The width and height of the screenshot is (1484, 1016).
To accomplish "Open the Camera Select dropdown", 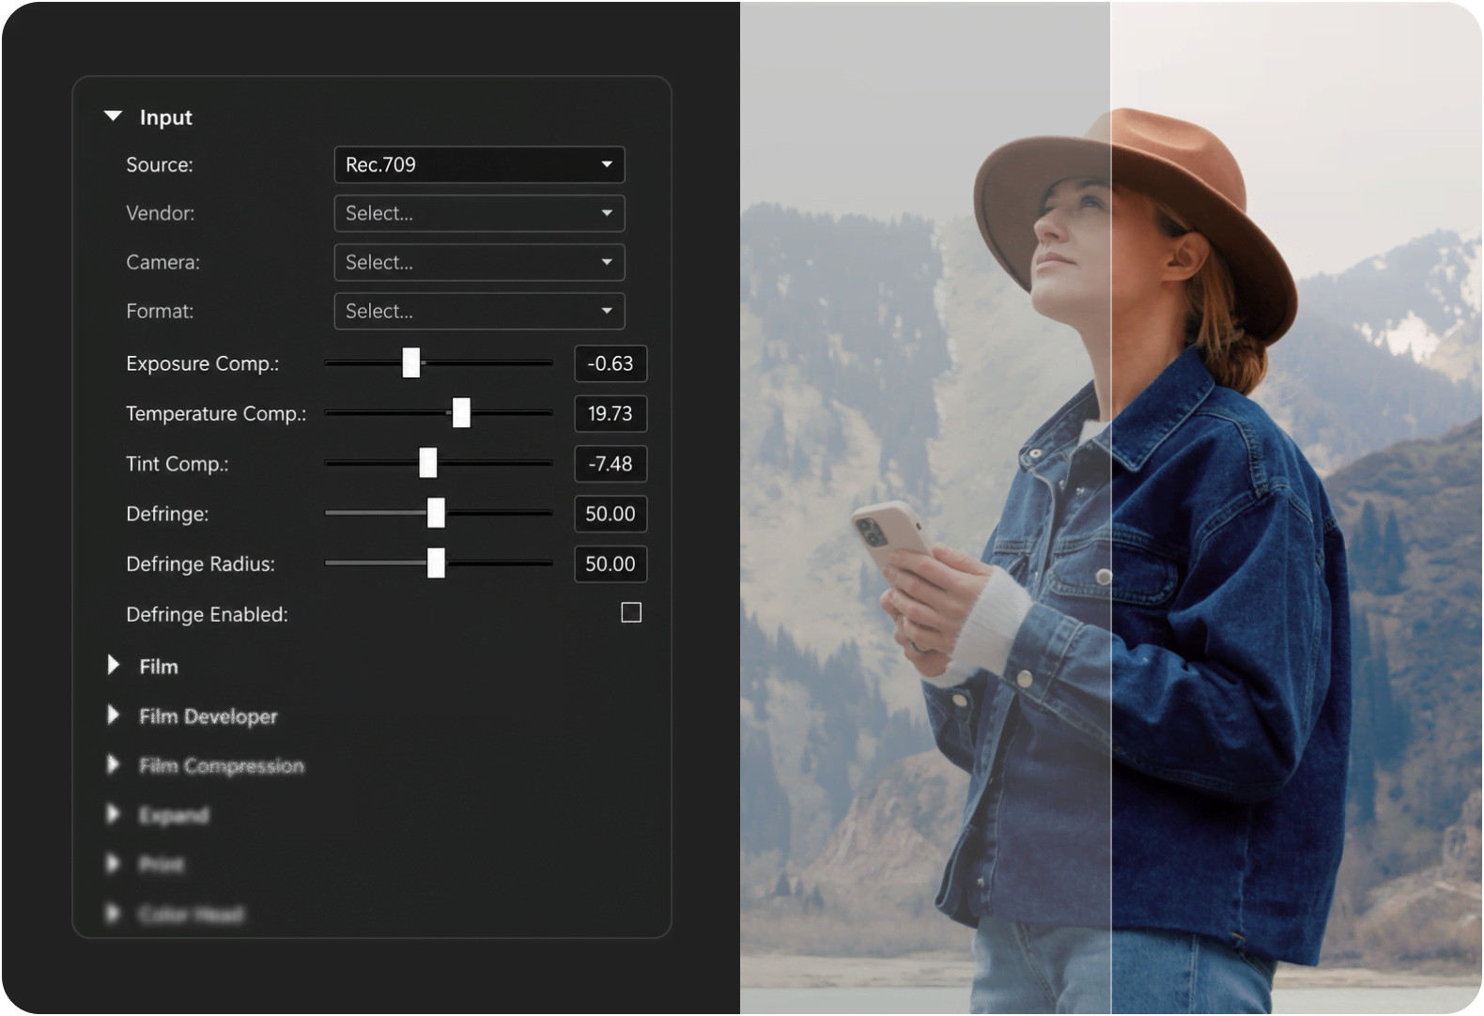I will pos(479,262).
